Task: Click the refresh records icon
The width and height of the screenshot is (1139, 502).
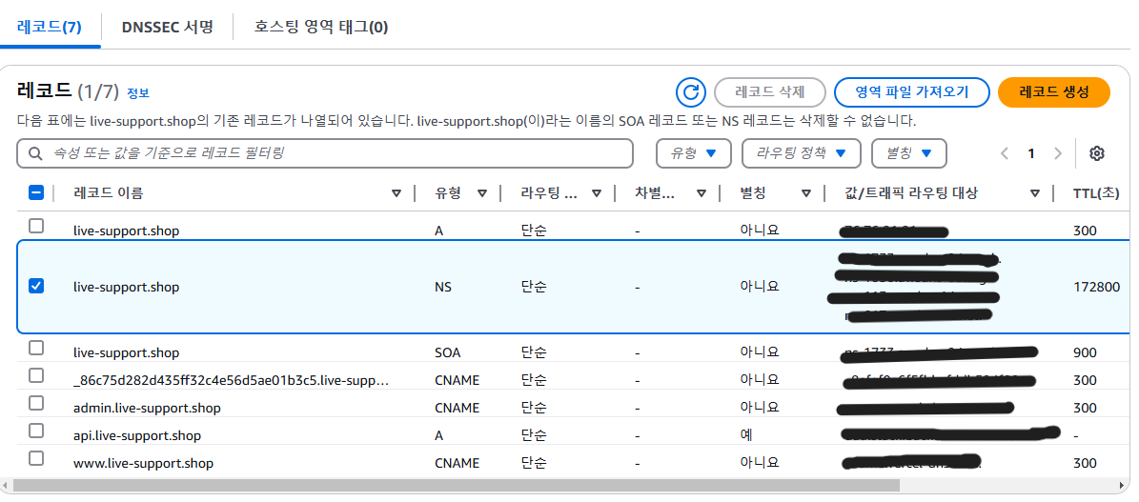Action: tap(691, 92)
